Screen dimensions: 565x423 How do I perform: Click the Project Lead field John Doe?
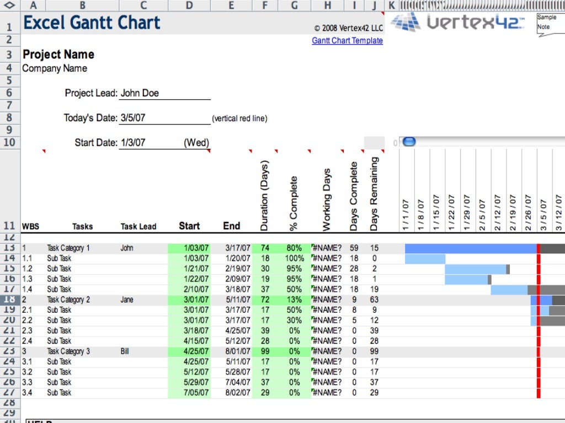pos(164,93)
